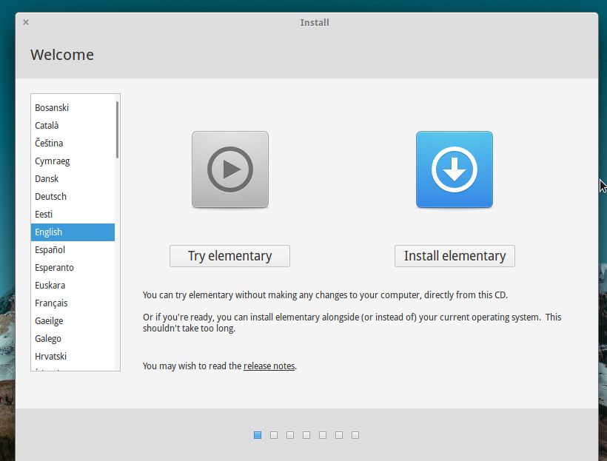
Task: Pick Galego language
Action: coord(73,339)
